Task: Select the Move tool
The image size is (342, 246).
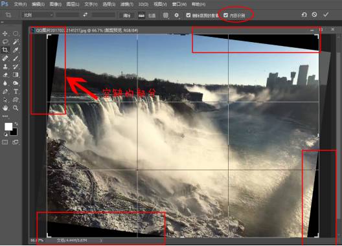Action: tap(5, 34)
